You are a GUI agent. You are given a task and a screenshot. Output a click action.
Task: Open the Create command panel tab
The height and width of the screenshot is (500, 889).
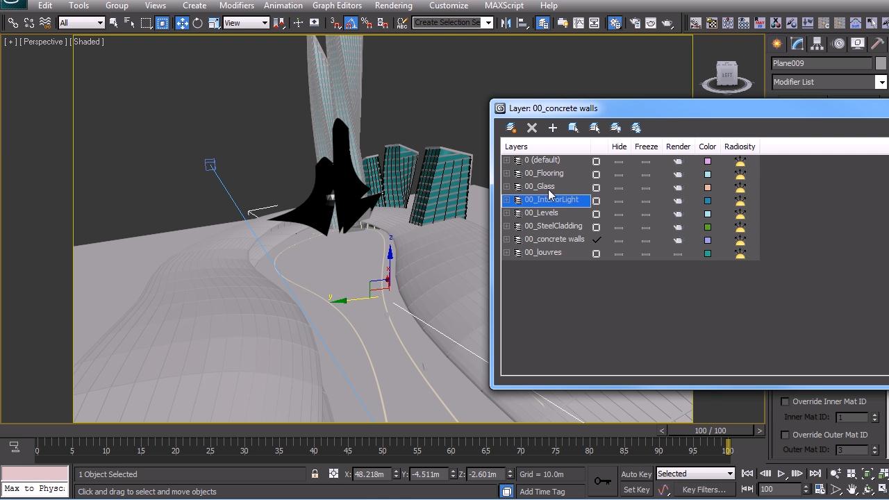(776, 44)
